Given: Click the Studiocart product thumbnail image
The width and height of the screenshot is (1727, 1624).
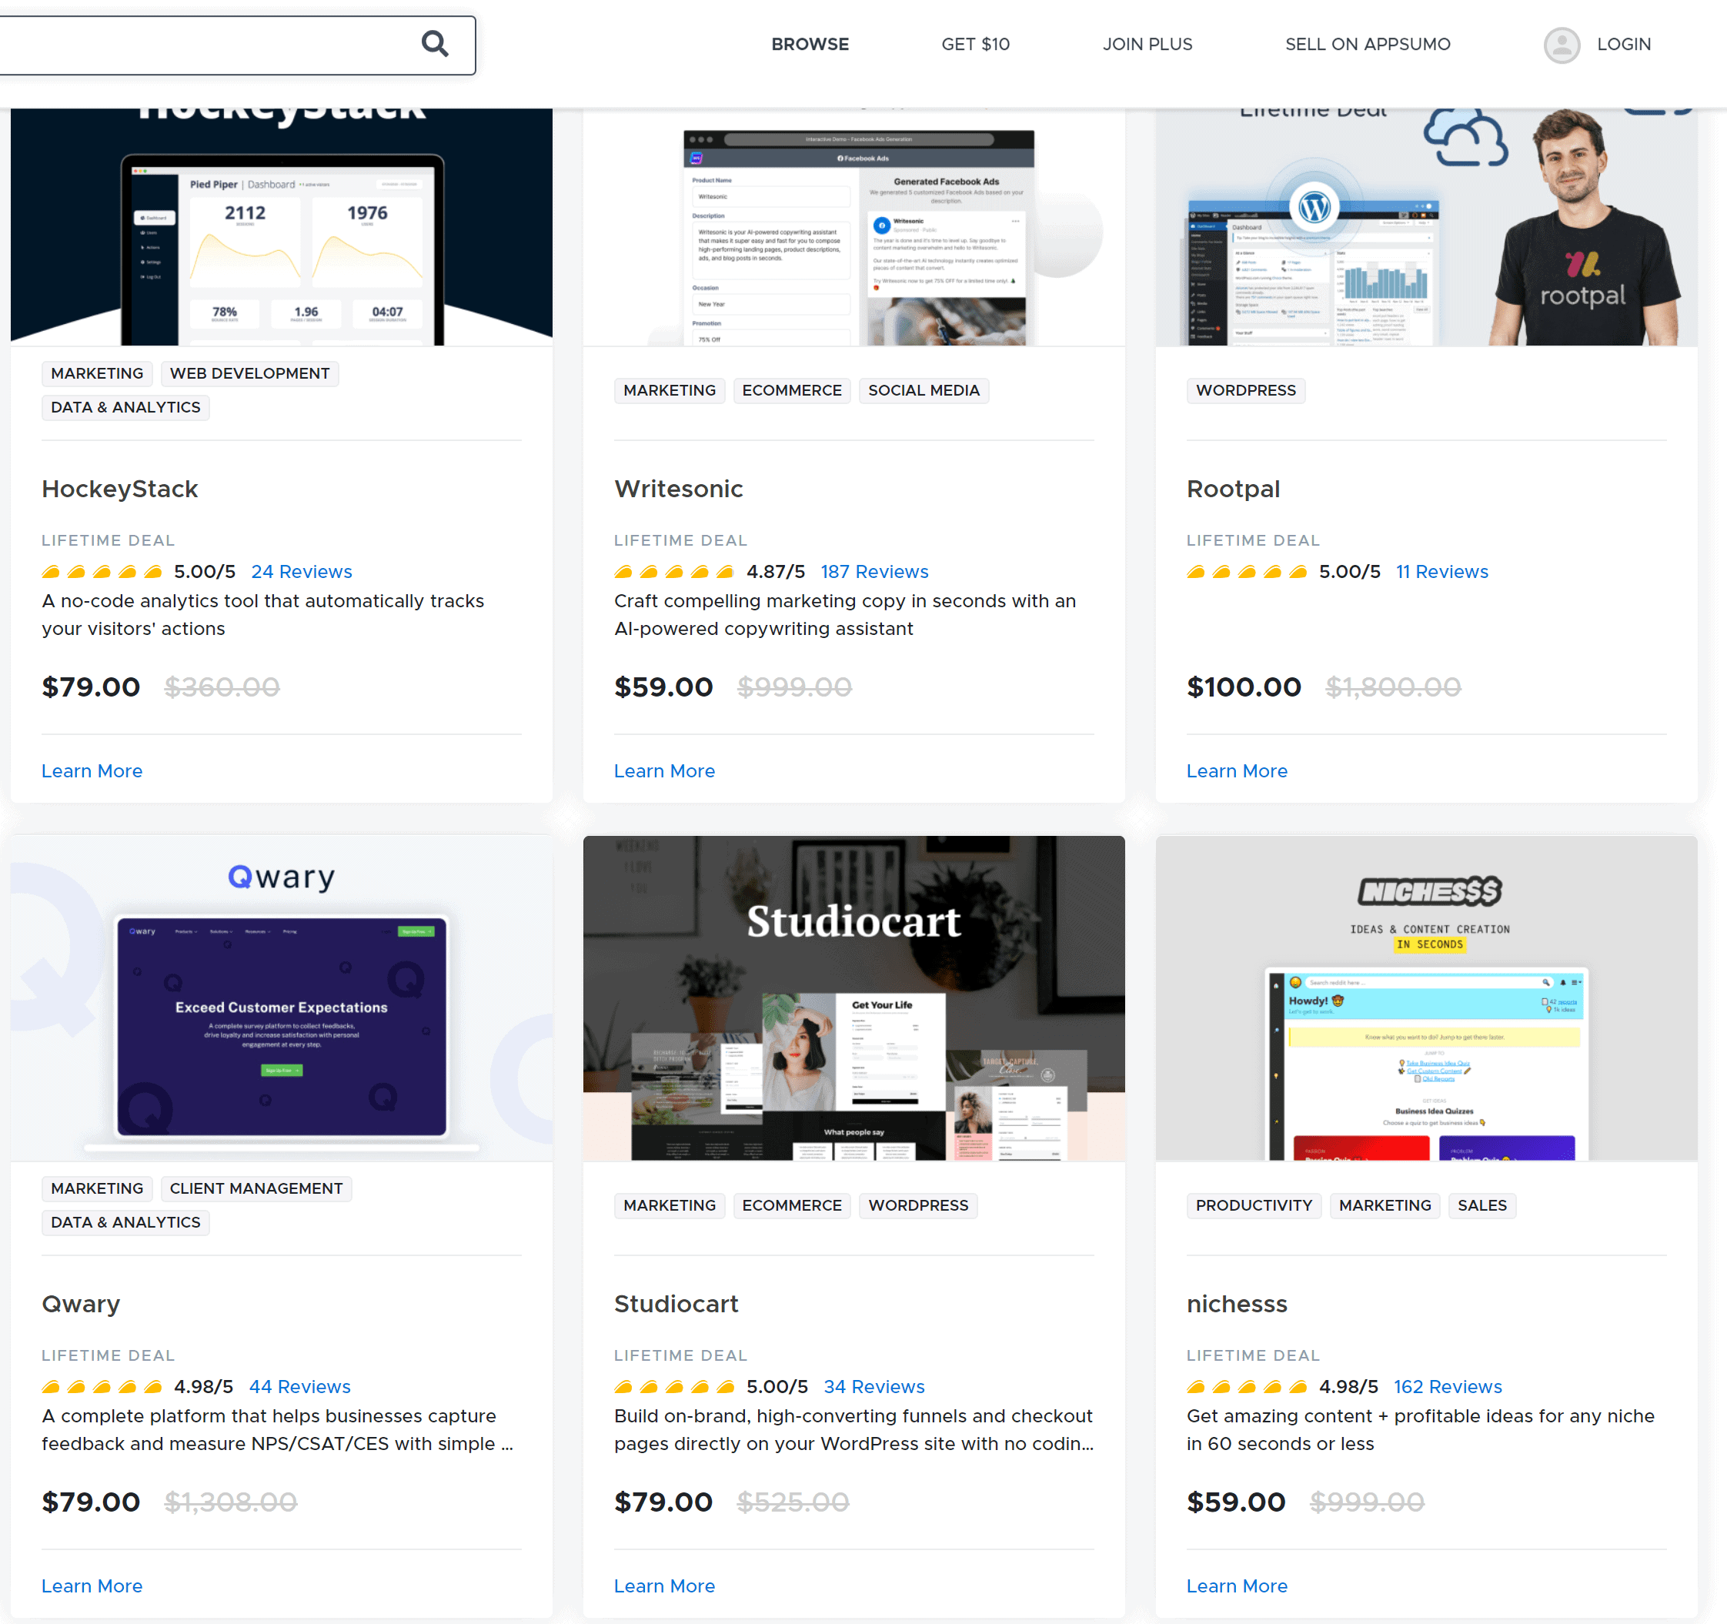Looking at the screenshot, I should coord(853,997).
